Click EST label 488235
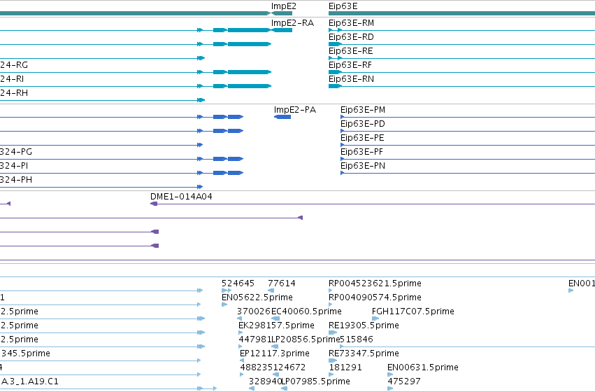This screenshot has height=392, width=595. 257,367
